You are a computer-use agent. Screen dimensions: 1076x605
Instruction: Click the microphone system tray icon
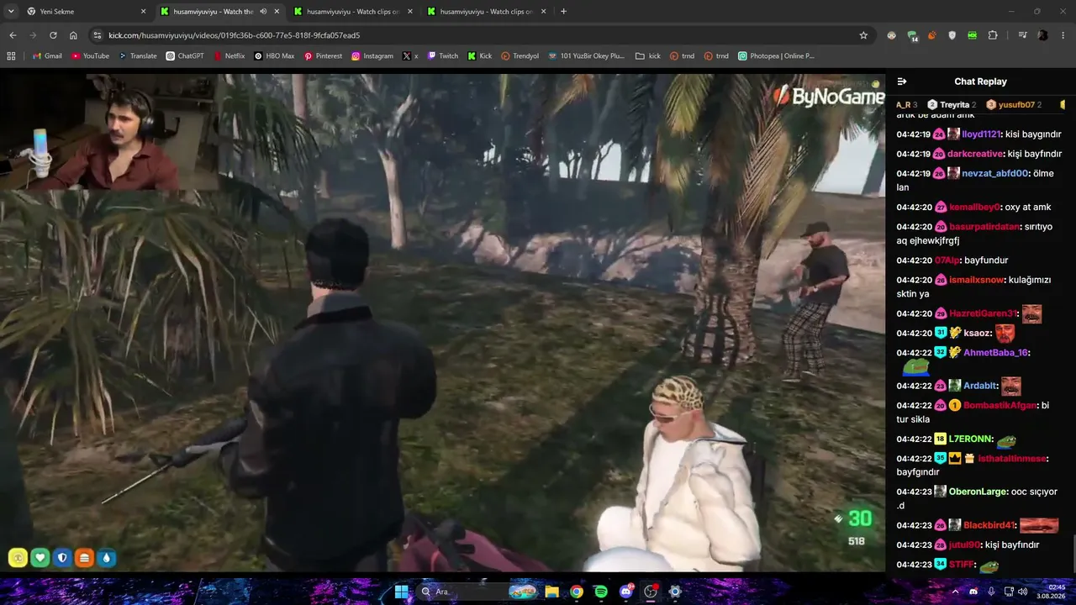tap(991, 592)
